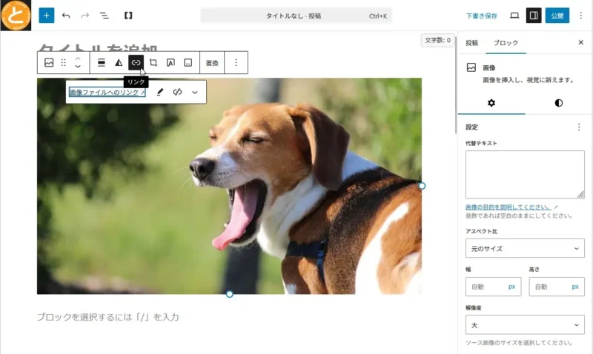The height and width of the screenshot is (354, 593).
Task: Click the pencil icon to edit link
Action: tap(160, 93)
